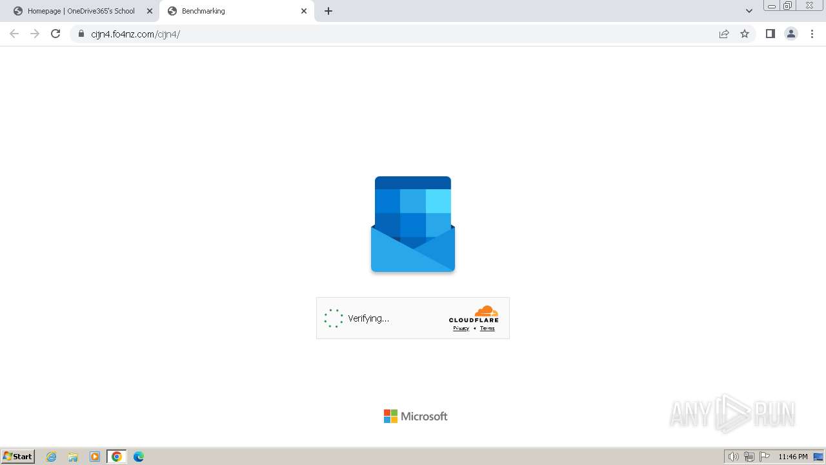826x465 pixels.
Task: Open the tab search dropdown arrow
Action: coord(749,11)
